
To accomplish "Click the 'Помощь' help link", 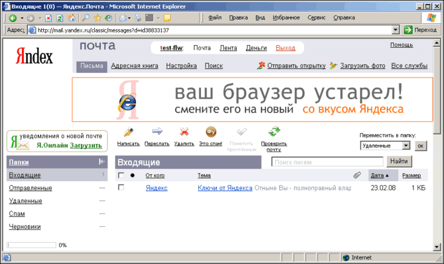I will coord(402,44).
